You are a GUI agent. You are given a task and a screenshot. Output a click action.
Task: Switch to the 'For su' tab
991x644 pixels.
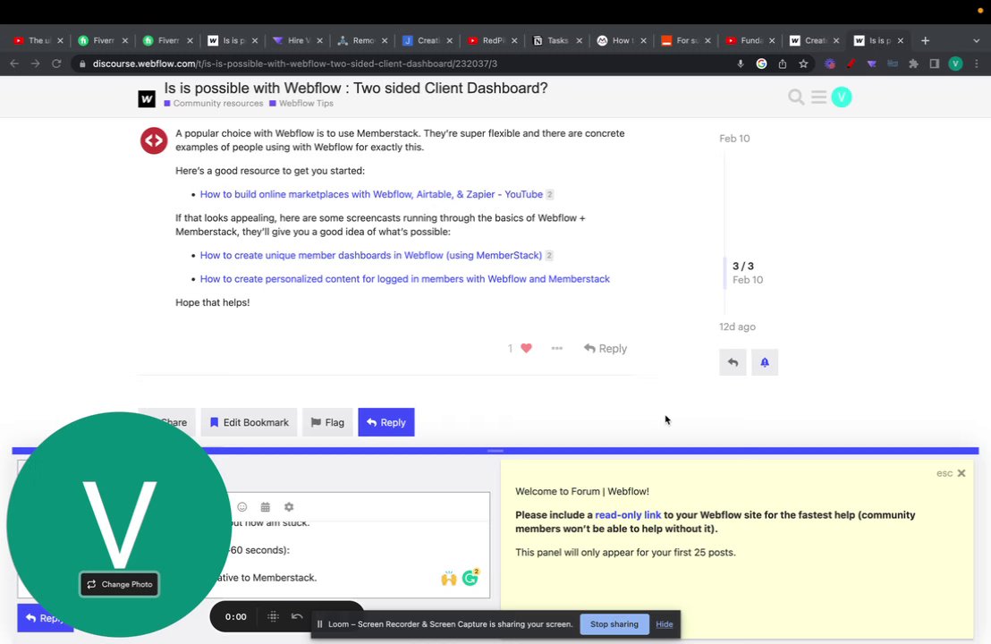[685, 40]
